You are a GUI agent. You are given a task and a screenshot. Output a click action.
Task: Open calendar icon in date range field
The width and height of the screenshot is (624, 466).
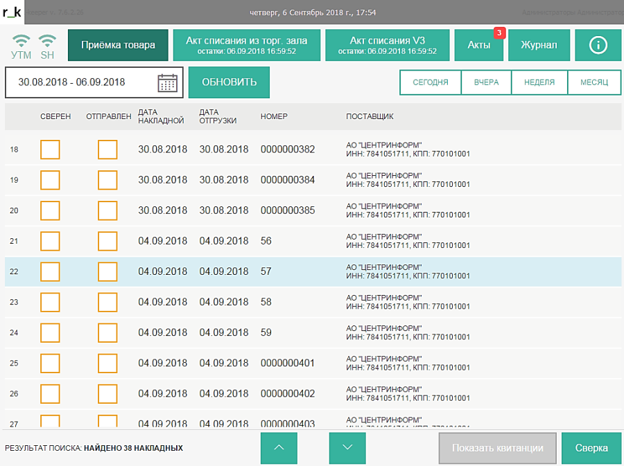[x=168, y=82]
